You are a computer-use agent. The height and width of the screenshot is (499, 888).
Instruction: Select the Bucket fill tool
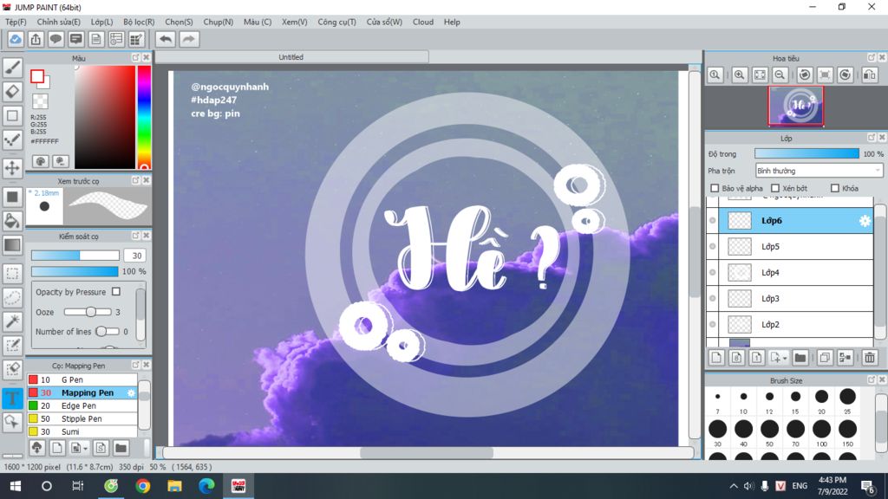[12, 221]
